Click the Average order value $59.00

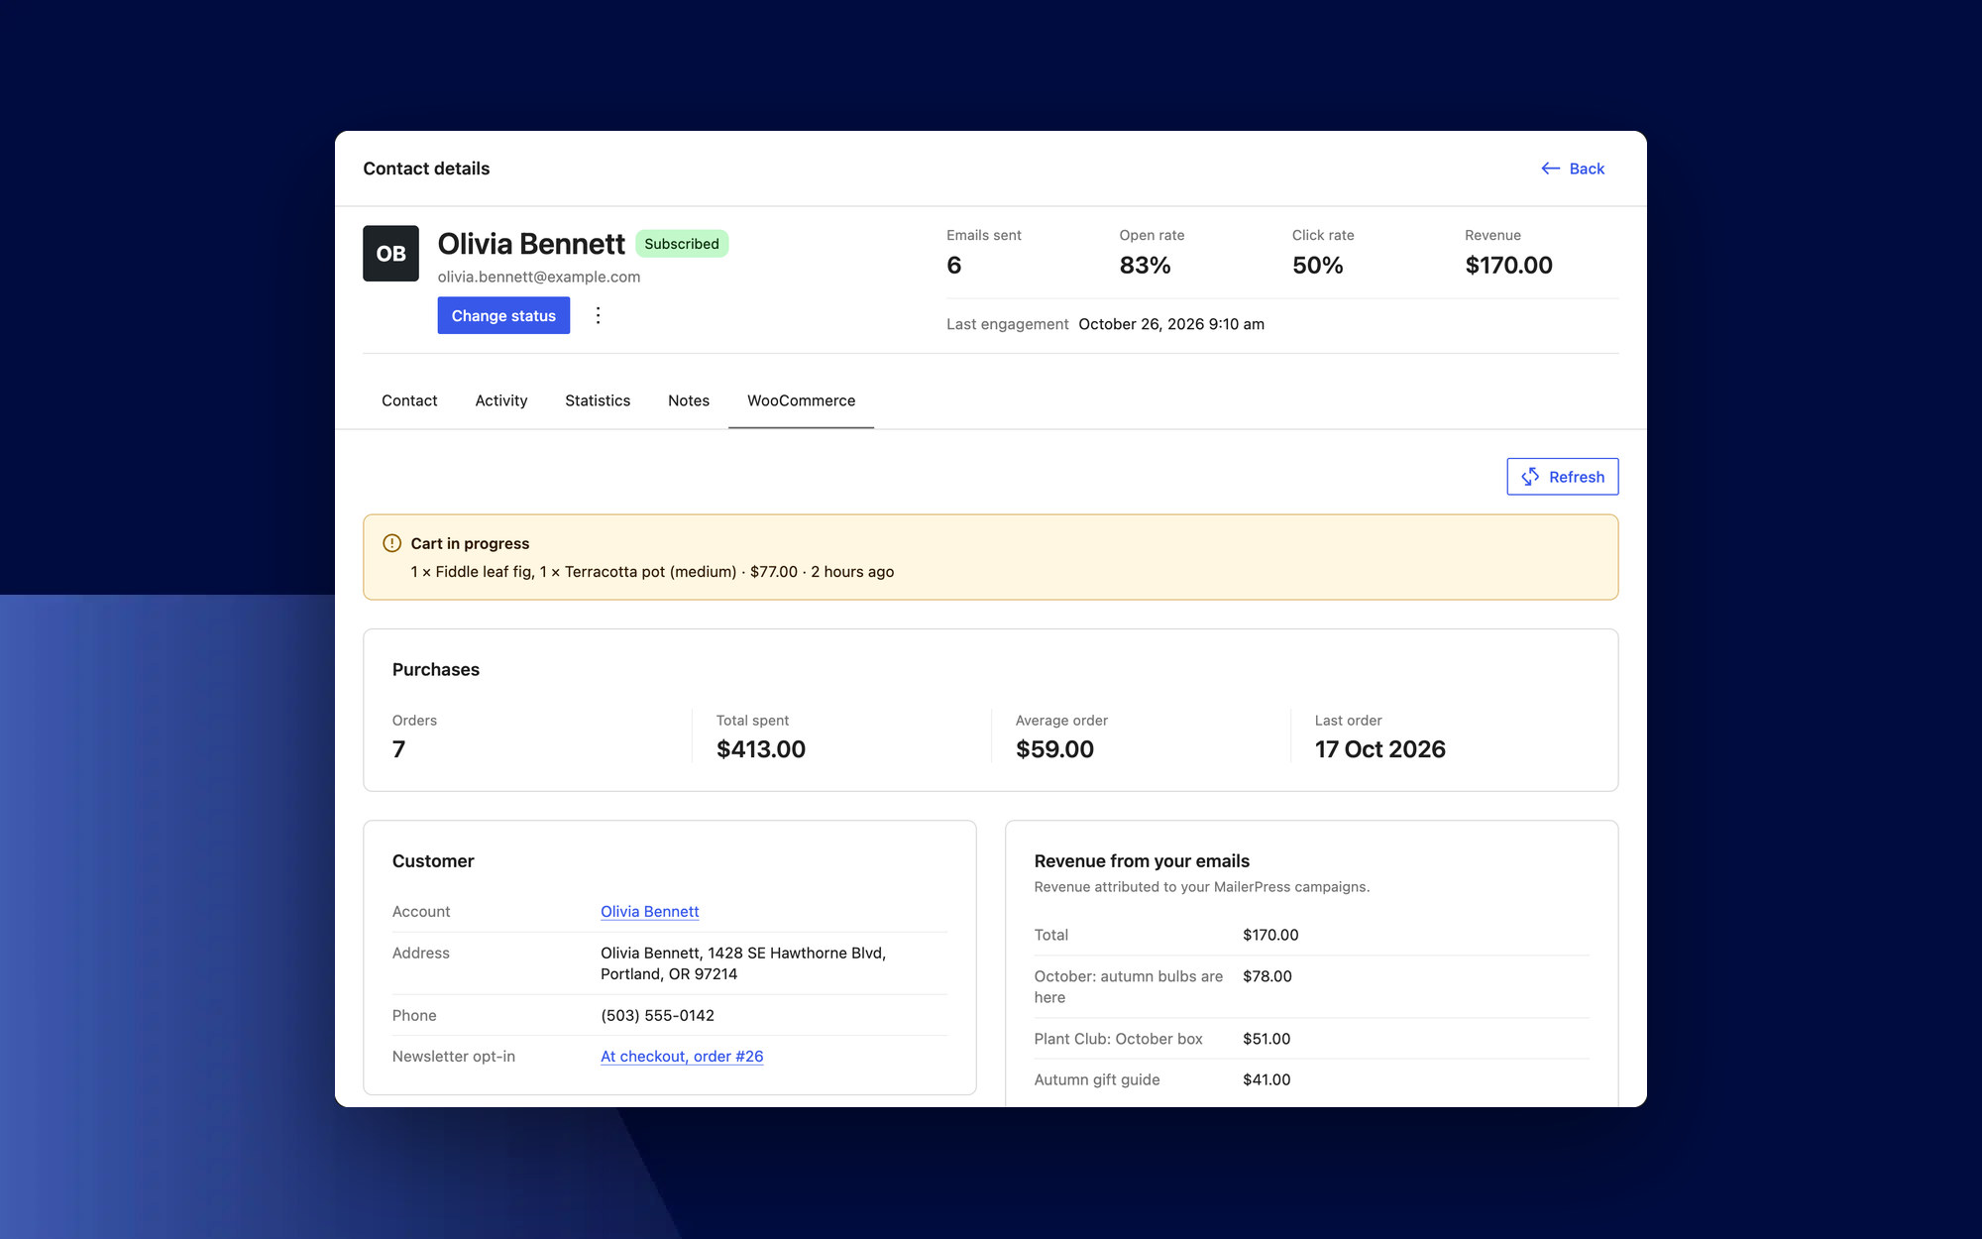(x=1054, y=749)
